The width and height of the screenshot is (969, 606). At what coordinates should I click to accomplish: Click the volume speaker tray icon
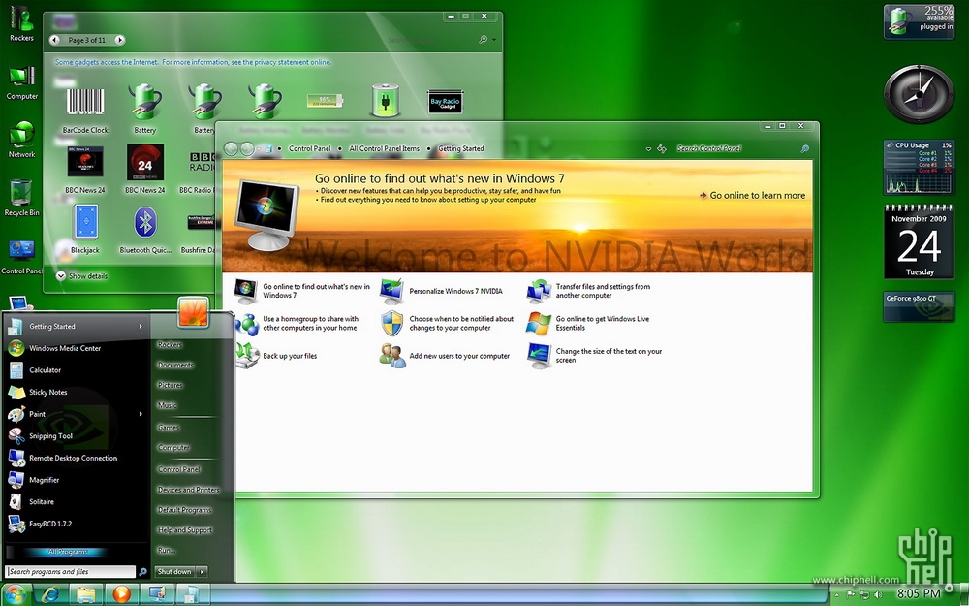click(x=878, y=595)
